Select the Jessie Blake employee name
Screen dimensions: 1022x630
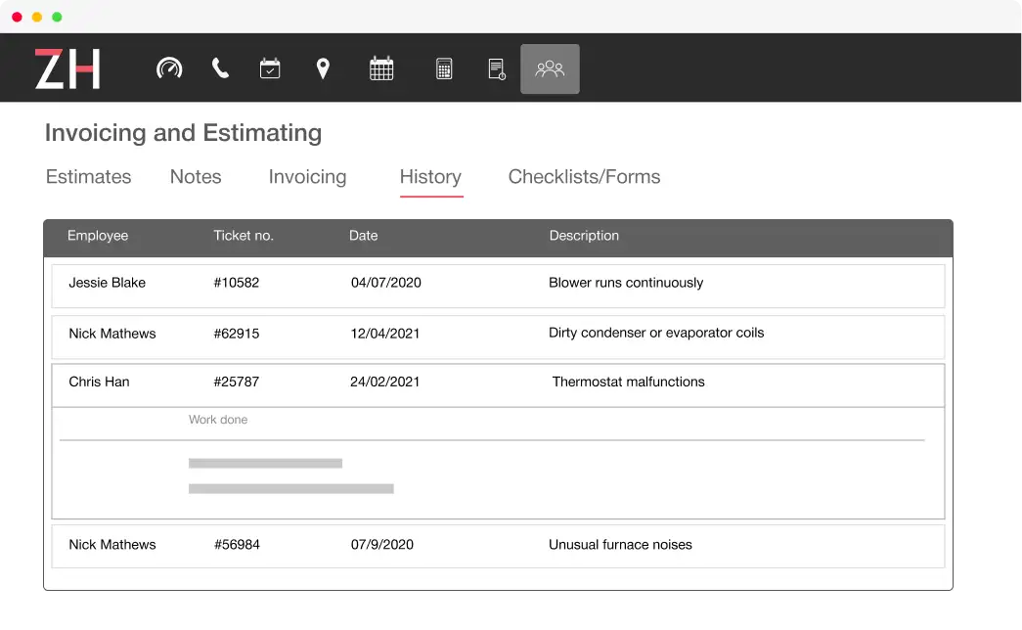107,283
